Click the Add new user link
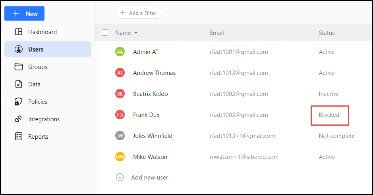373x195 pixels. point(149,178)
